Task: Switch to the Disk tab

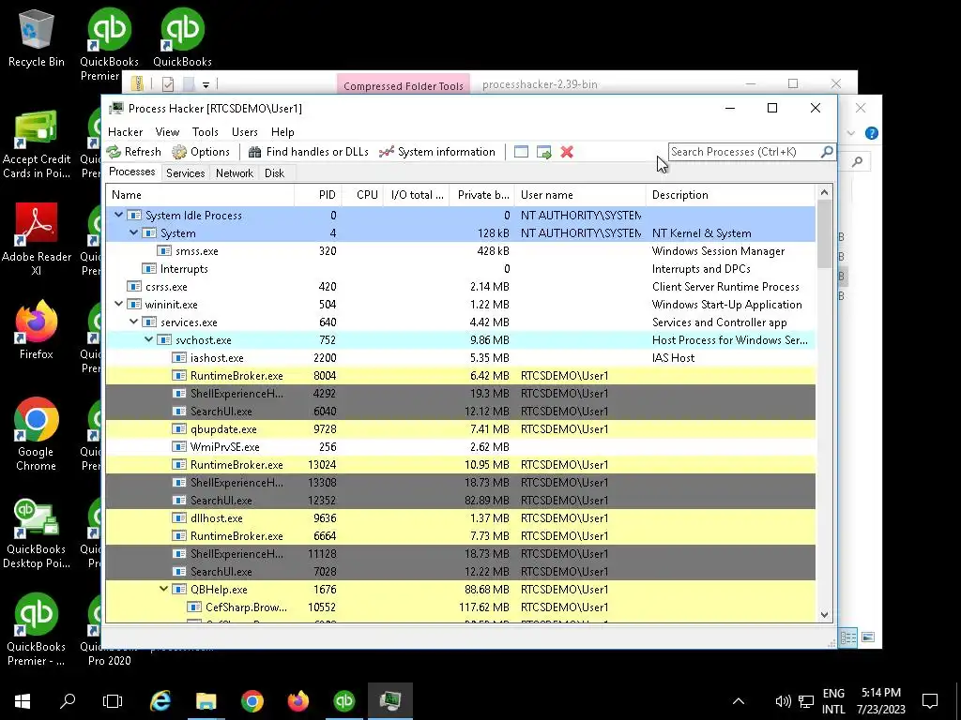Action: (x=275, y=173)
